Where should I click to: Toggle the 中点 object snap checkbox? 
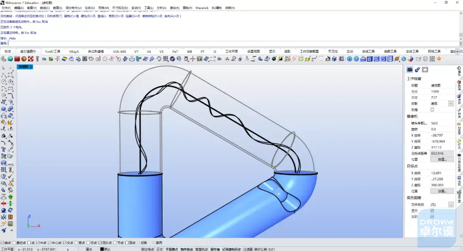coord(38,243)
